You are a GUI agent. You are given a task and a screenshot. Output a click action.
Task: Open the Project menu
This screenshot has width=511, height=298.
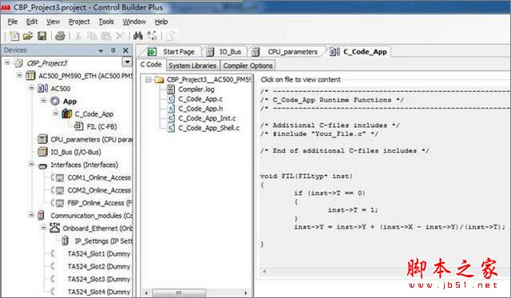(x=79, y=22)
